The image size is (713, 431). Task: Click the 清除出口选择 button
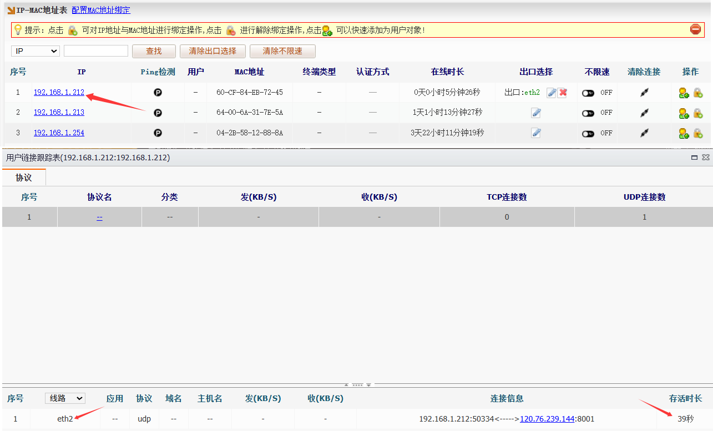[x=213, y=51]
